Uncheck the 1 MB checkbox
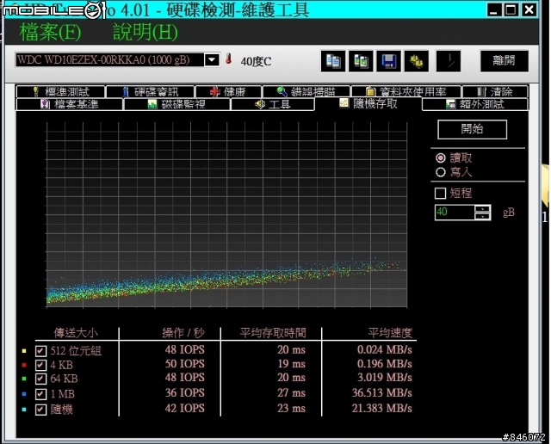This screenshot has height=444, width=551. pos(40,394)
